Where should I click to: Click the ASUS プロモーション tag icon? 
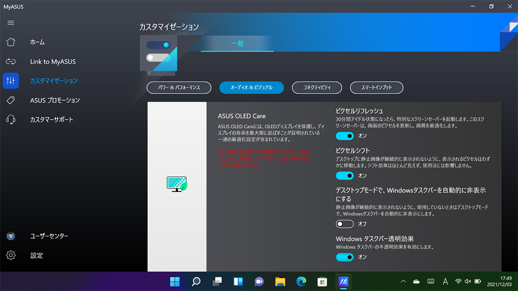click(x=11, y=100)
